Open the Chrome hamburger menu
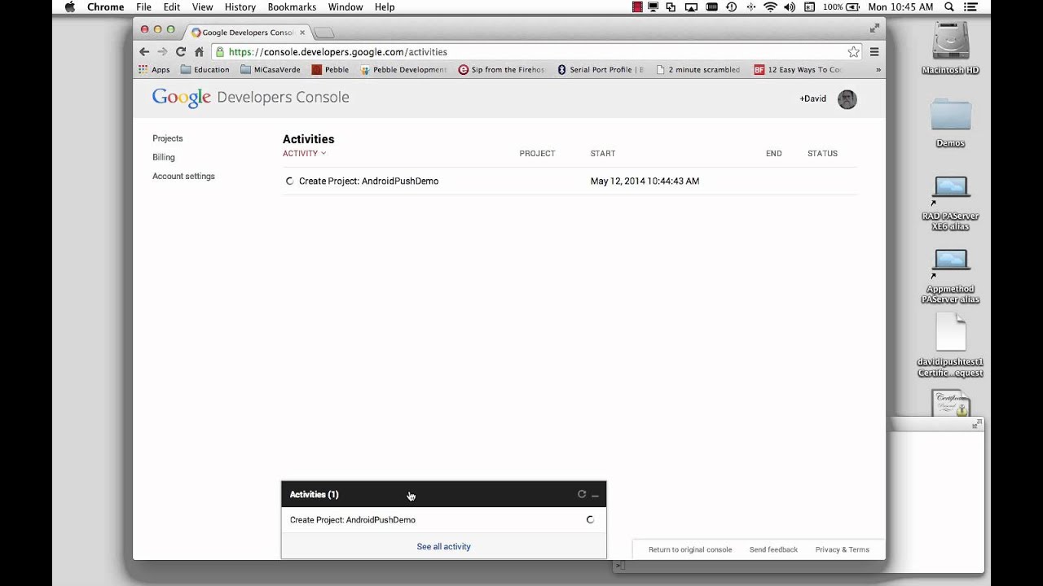This screenshot has height=586, width=1043. 874,51
